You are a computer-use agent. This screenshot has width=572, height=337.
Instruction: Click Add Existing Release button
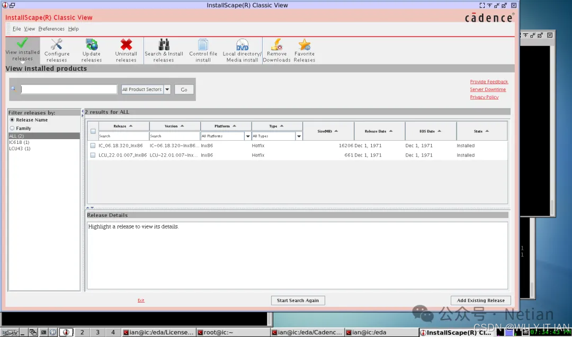pos(480,300)
